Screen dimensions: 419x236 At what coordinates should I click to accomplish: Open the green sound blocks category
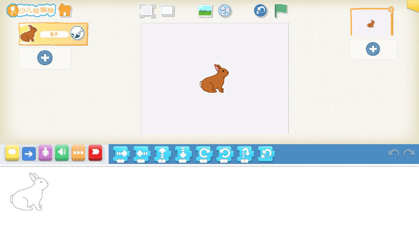pos(62,153)
